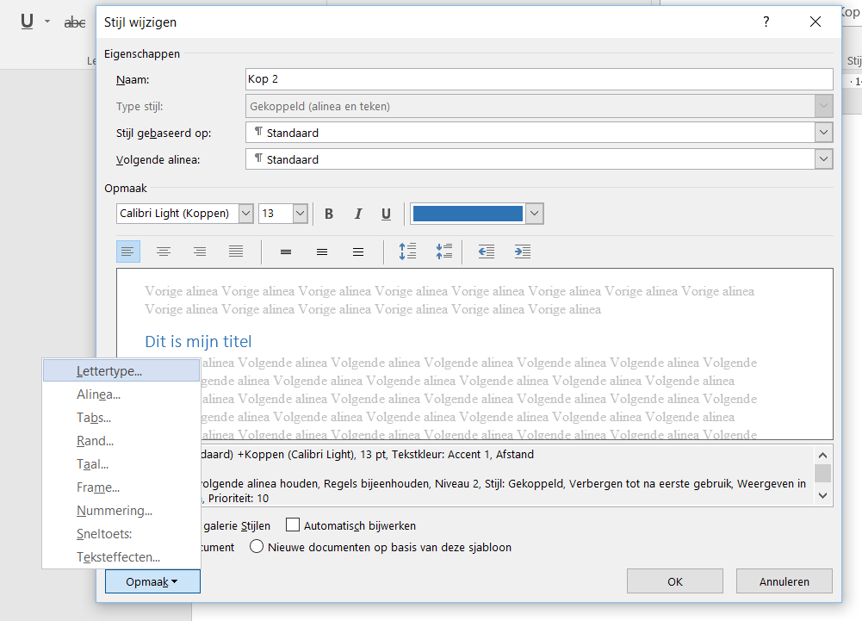Click the OK button
The width and height of the screenshot is (862, 621).
[x=675, y=581]
